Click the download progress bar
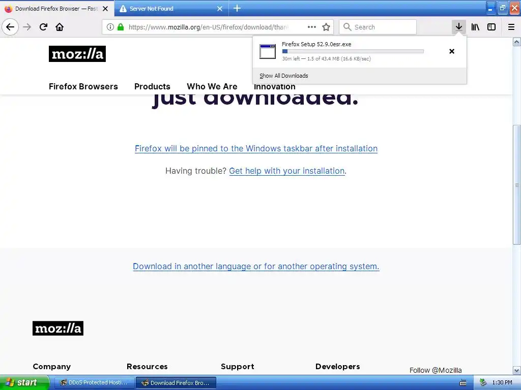521x390 pixels. 353,51
